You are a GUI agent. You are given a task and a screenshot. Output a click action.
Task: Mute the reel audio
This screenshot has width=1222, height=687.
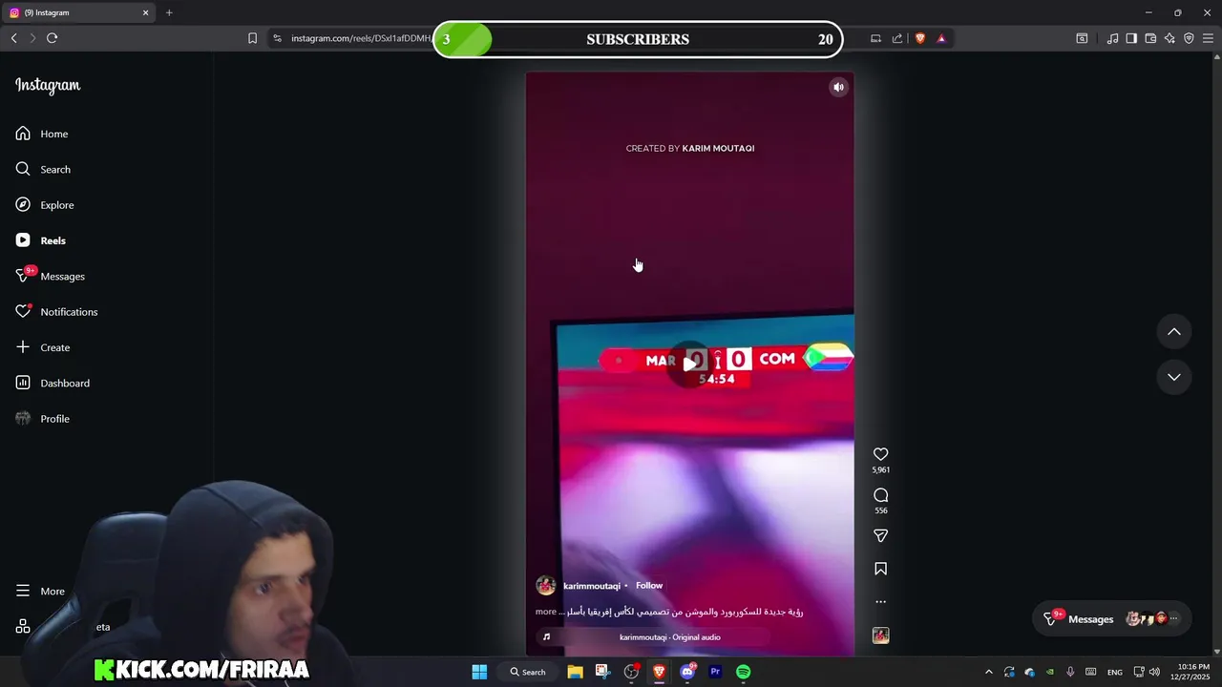pos(838,87)
